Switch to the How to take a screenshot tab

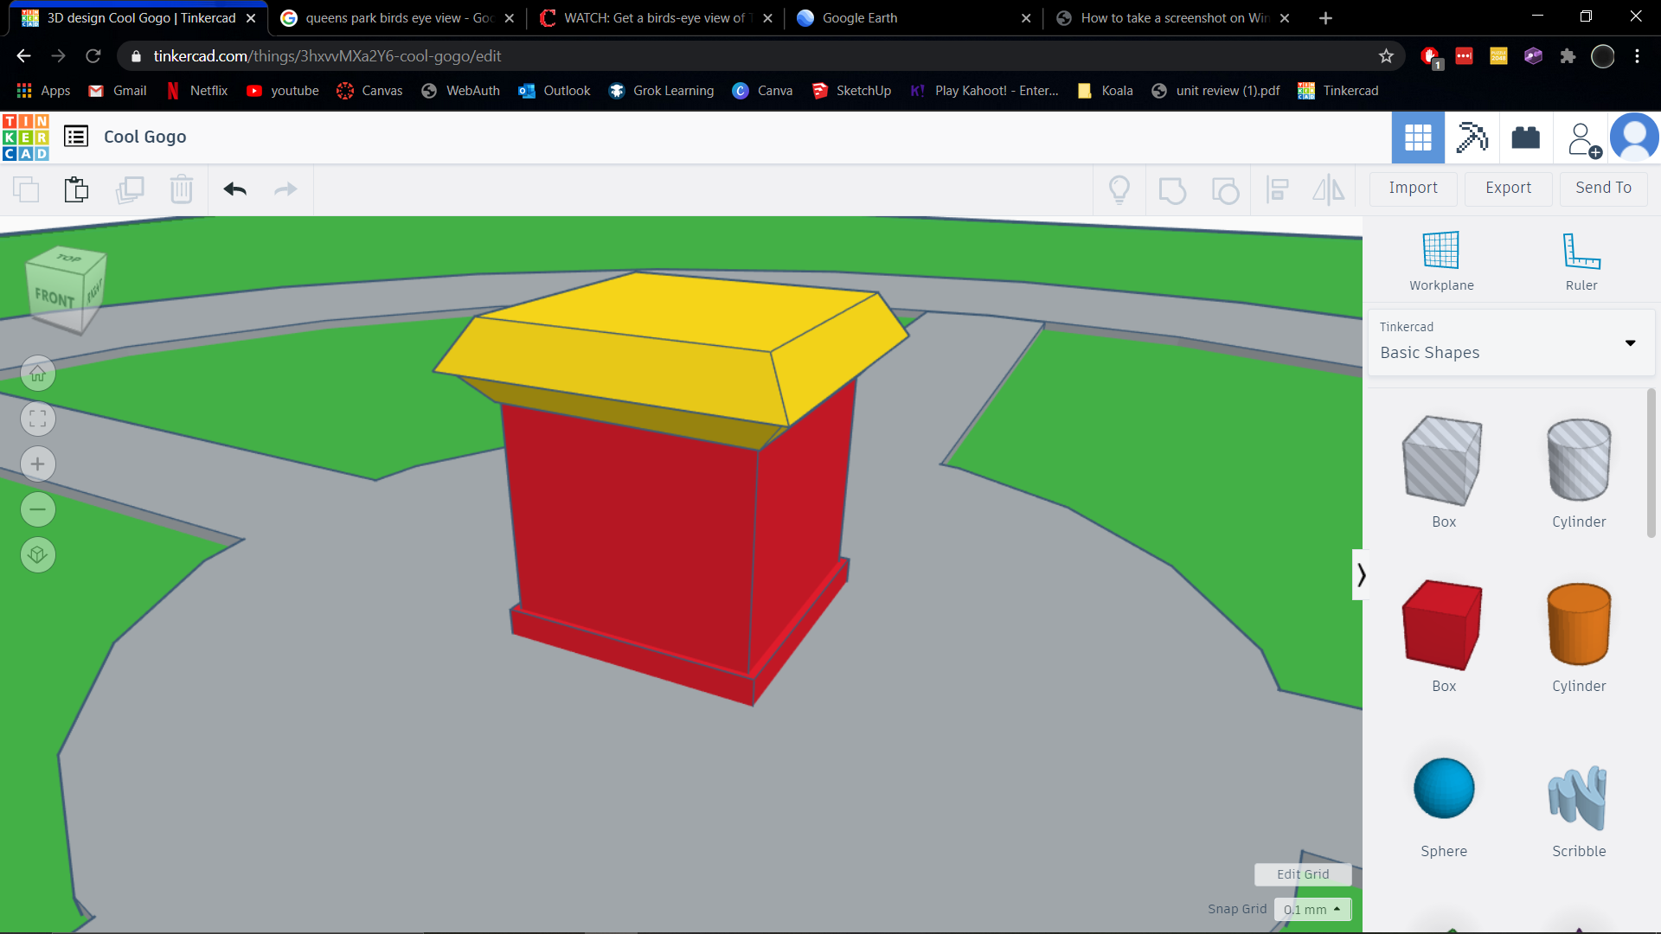[x=1173, y=18]
